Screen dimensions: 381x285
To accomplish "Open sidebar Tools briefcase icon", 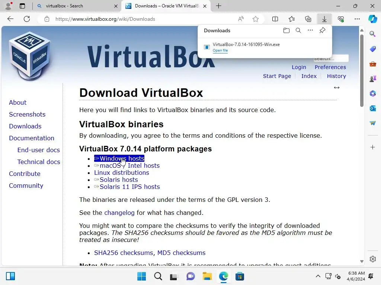I will tap(373, 64).
